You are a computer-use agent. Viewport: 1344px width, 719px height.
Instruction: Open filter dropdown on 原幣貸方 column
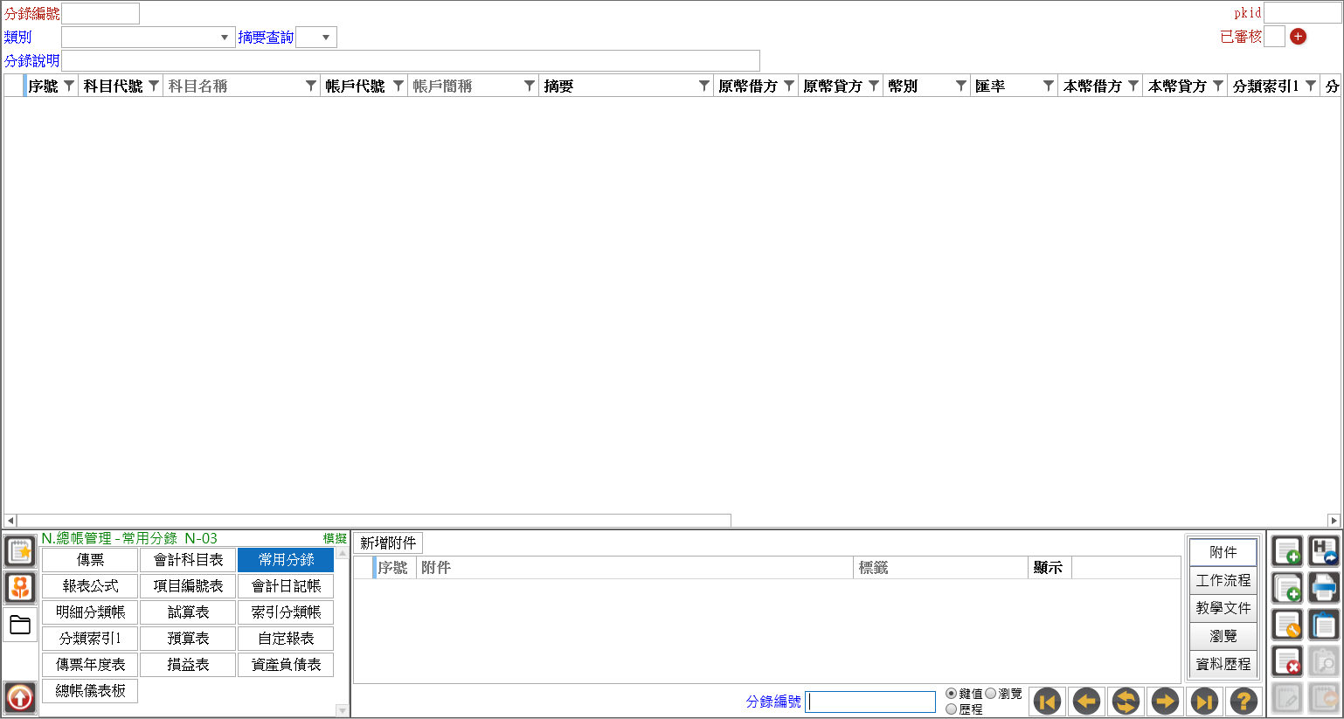874,86
